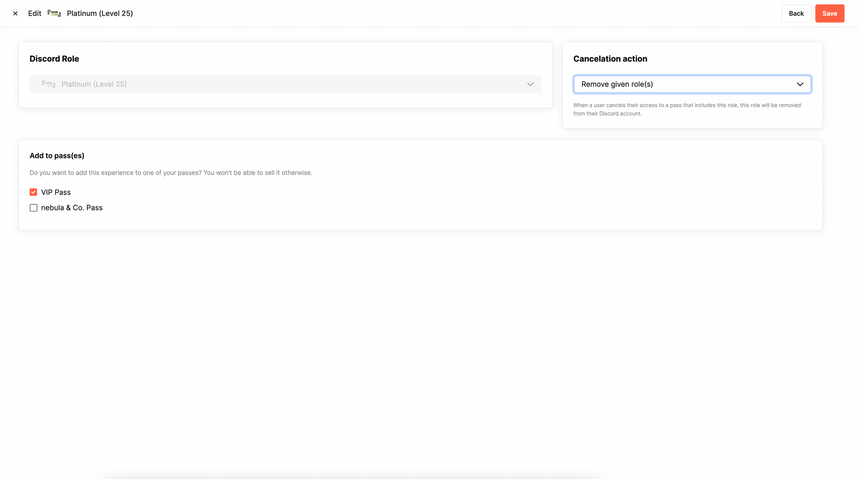Click the role icon inside Discord Role field
The width and height of the screenshot is (859, 479).
click(x=49, y=84)
